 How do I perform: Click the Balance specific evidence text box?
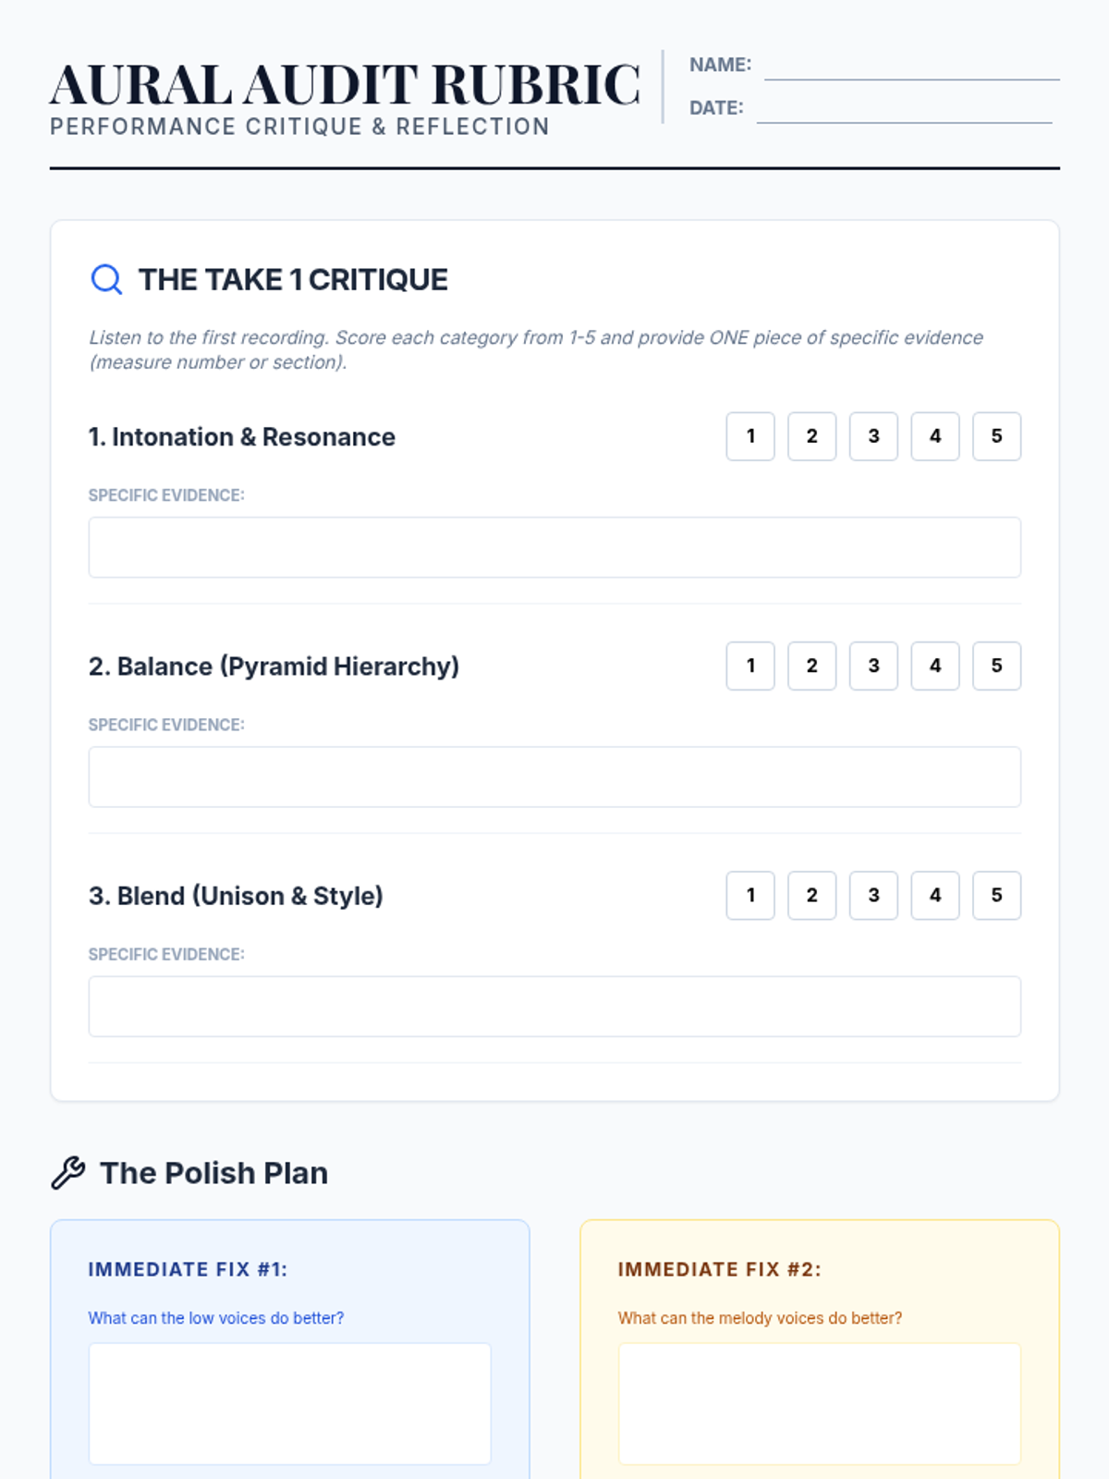pyautogui.click(x=554, y=776)
